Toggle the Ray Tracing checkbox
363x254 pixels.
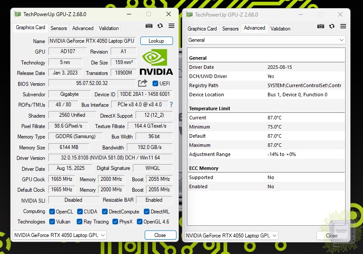coord(79,222)
